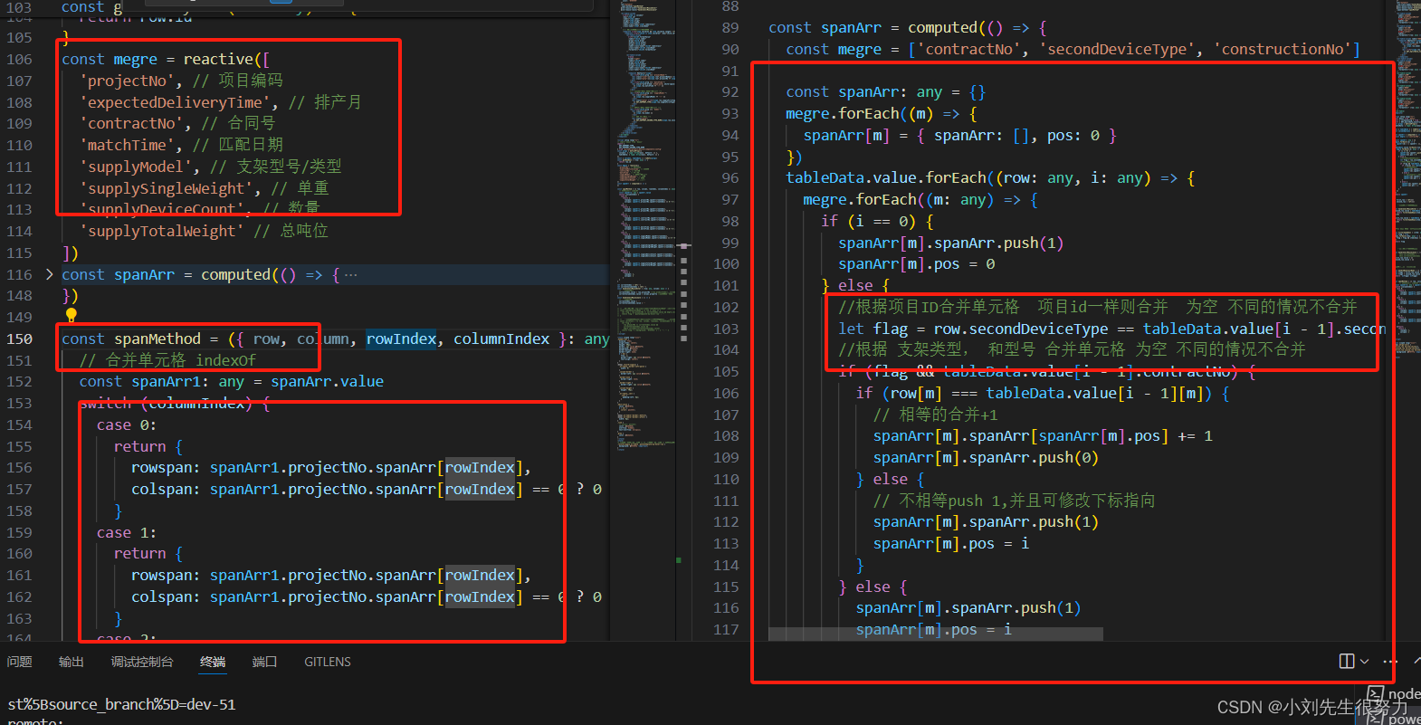This screenshot has width=1421, height=725.
Task: Click the 'secondDeviceType' string on line 90
Action: [1117, 49]
